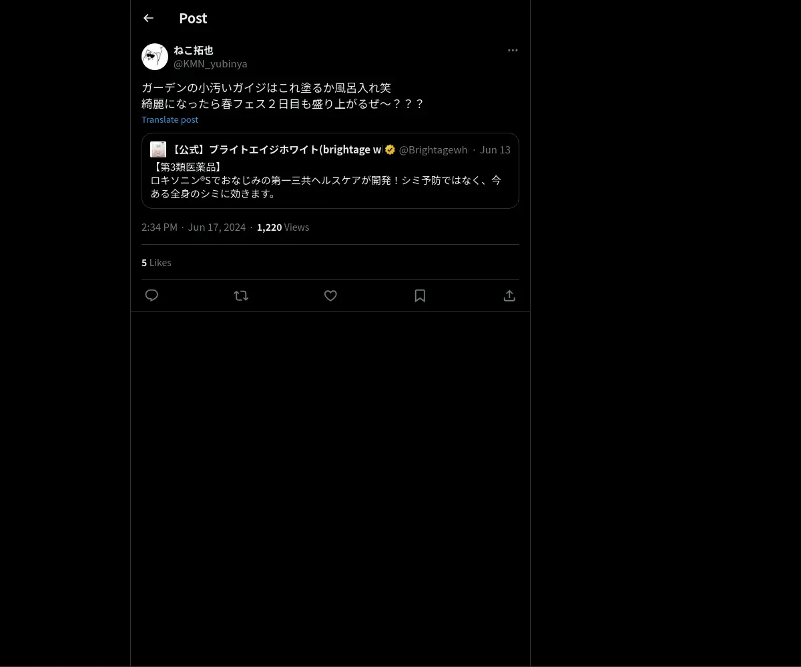Click the quoted account name ブライトエイジホワイト
The height and width of the screenshot is (667, 801).
click(276, 149)
